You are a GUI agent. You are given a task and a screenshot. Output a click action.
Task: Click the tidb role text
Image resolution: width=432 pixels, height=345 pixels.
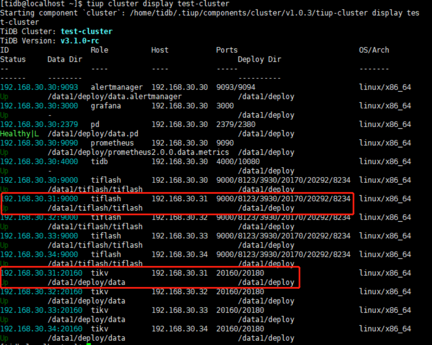(99, 162)
